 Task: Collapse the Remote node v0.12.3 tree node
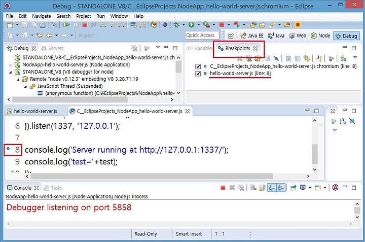tap(18, 80)
